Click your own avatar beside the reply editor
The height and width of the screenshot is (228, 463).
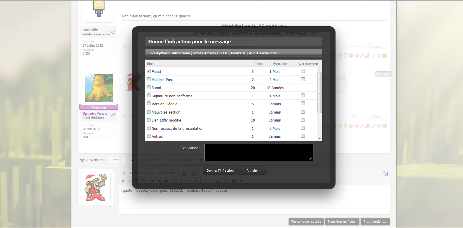pos(96,188)
